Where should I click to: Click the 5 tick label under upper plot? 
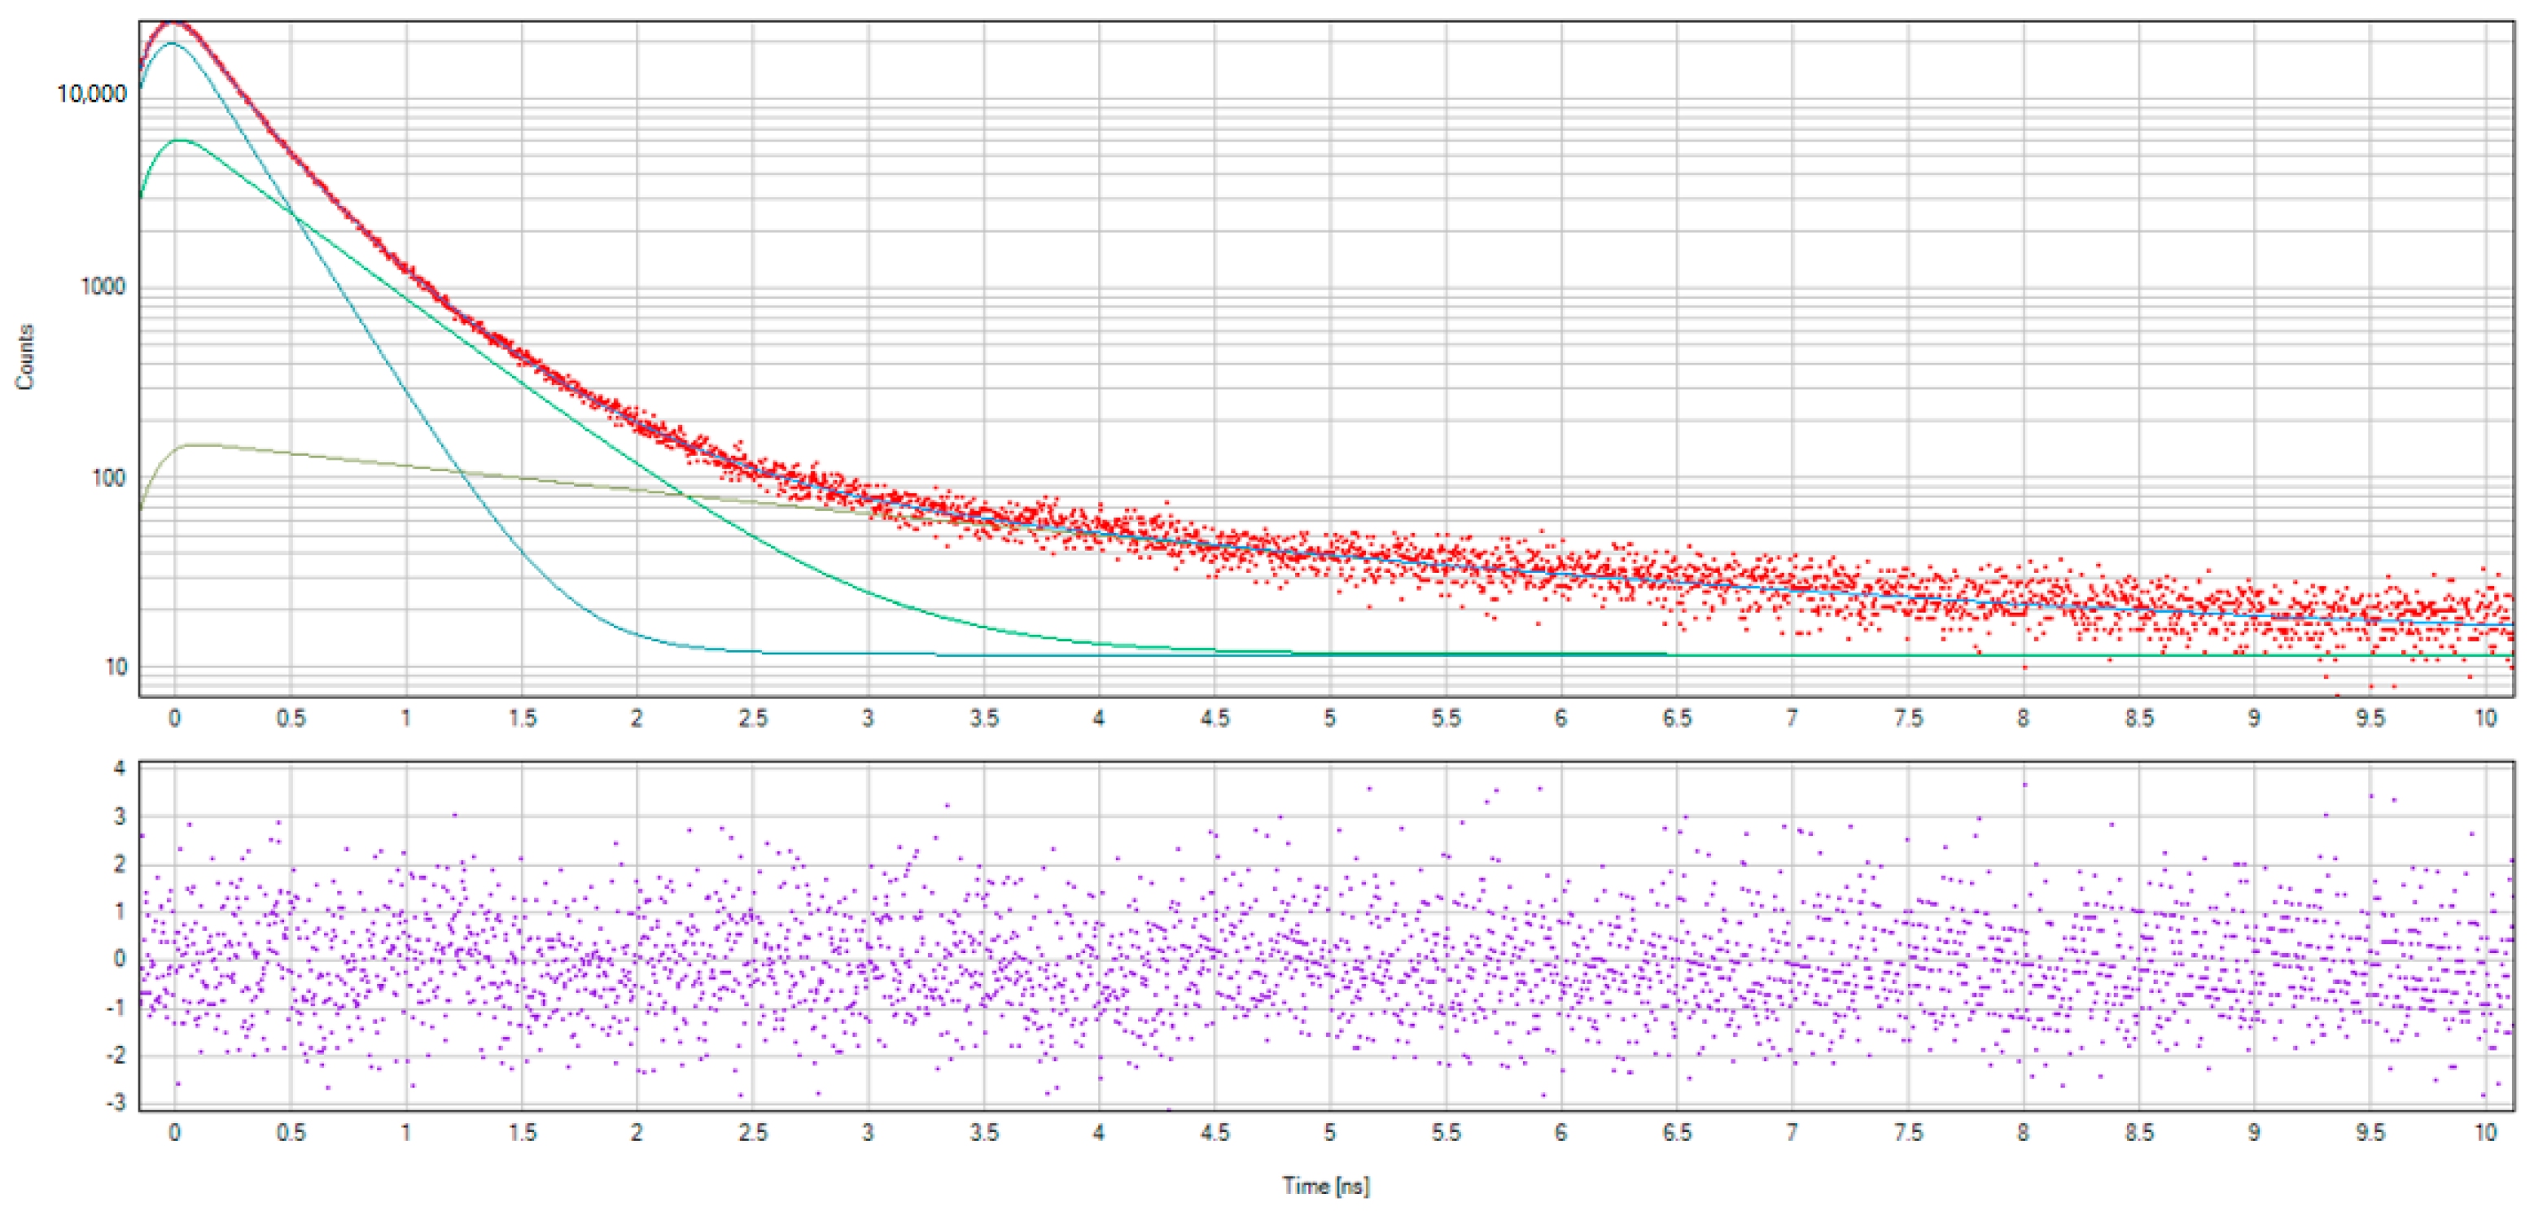(1329, 719)
